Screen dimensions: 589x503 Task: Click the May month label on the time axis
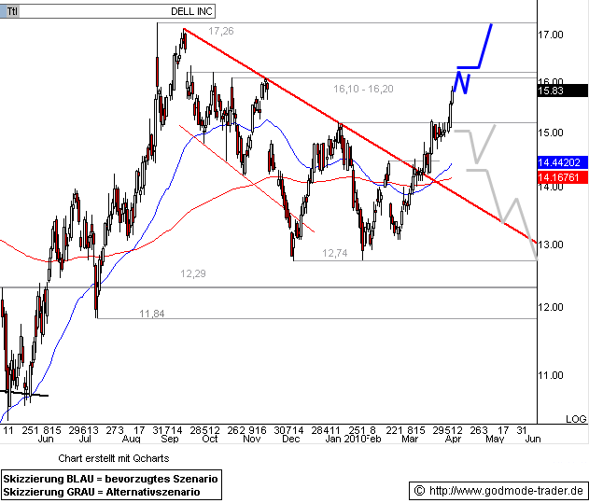tap(495, 440)
